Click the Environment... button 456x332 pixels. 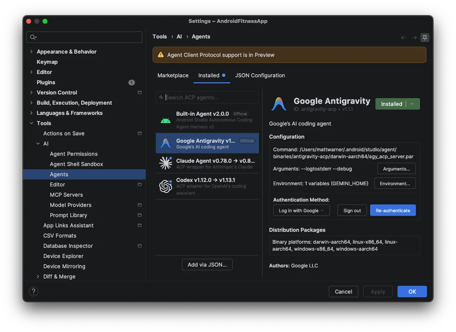(395, 184)
